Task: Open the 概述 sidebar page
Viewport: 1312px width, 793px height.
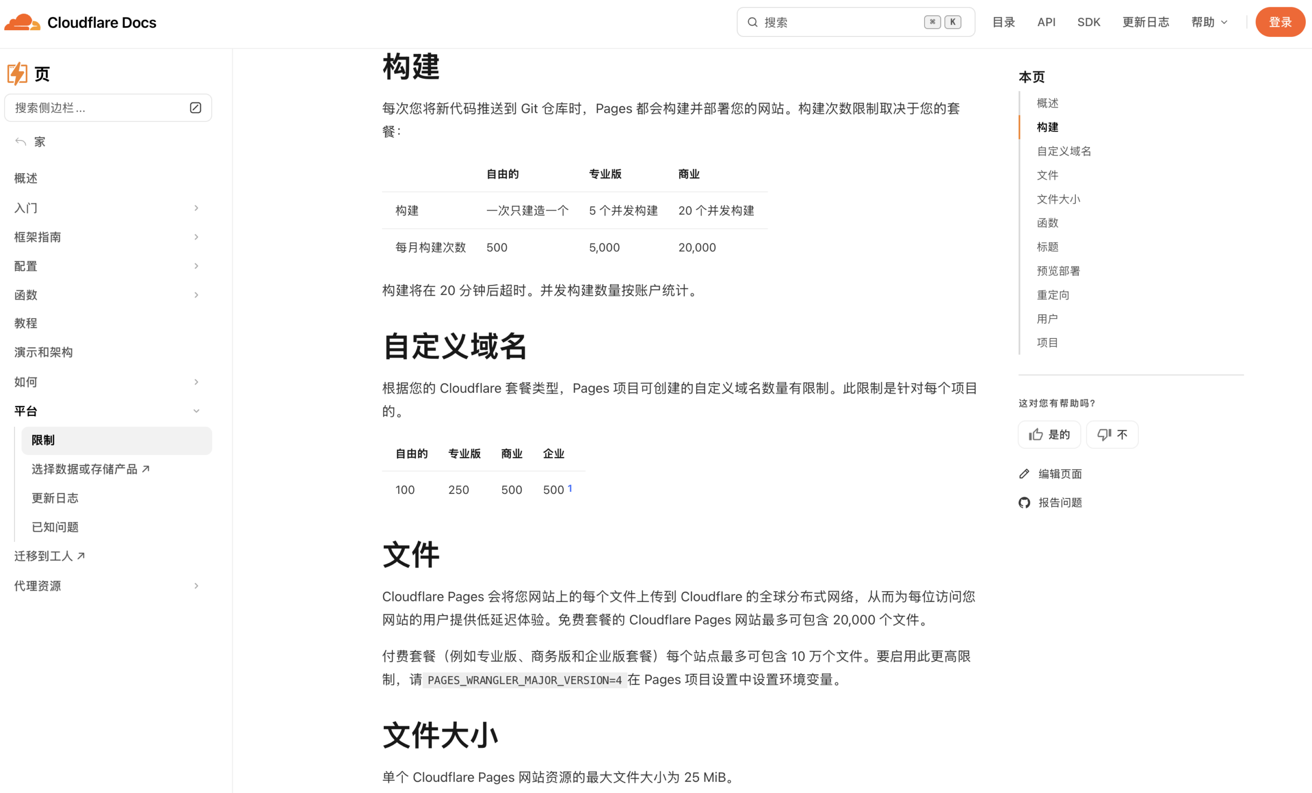Action: point(26,178)
